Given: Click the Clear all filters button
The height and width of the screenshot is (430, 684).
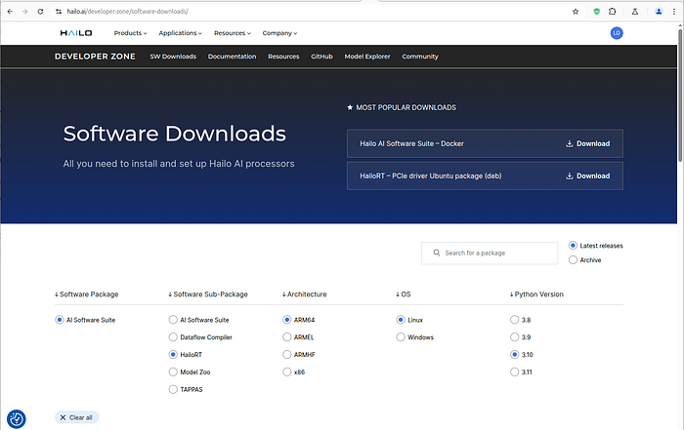Looking at the screenshot, I should pyautogui.click(x=76, y=417).
